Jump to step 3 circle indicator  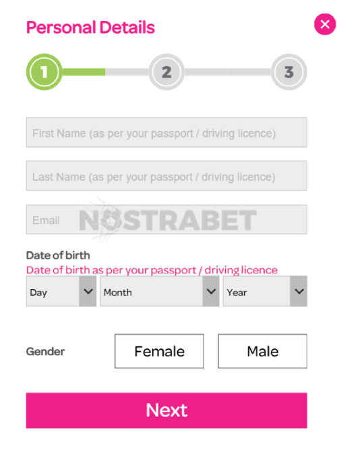pos(289,72)
